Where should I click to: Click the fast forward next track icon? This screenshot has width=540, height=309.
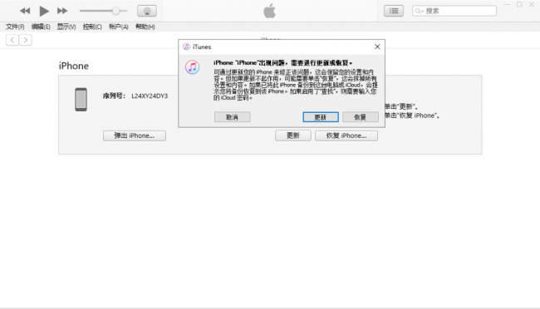[x=62, y=11]
